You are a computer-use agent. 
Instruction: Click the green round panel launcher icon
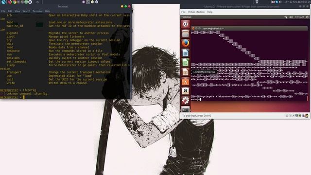(26, 2)
